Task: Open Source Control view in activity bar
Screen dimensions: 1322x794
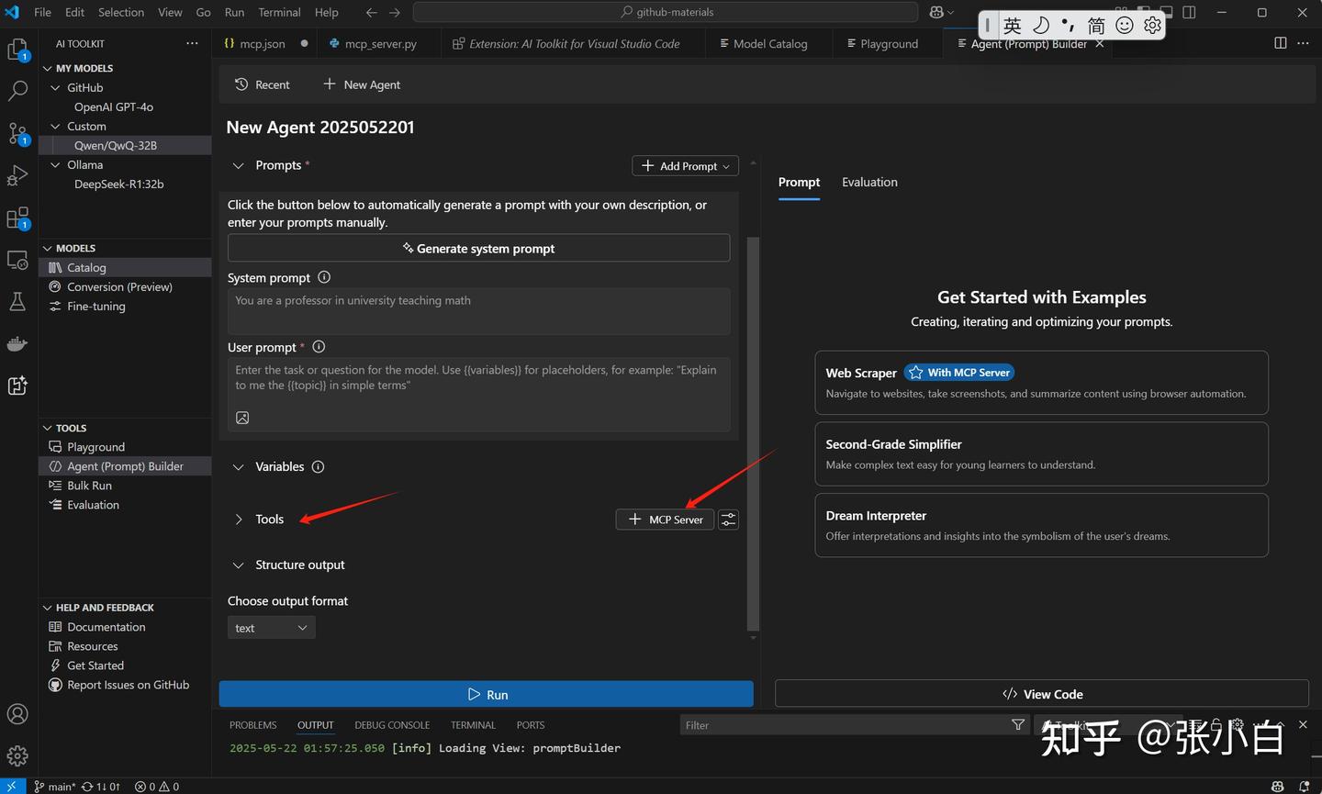Action: [x=17, y=134]
